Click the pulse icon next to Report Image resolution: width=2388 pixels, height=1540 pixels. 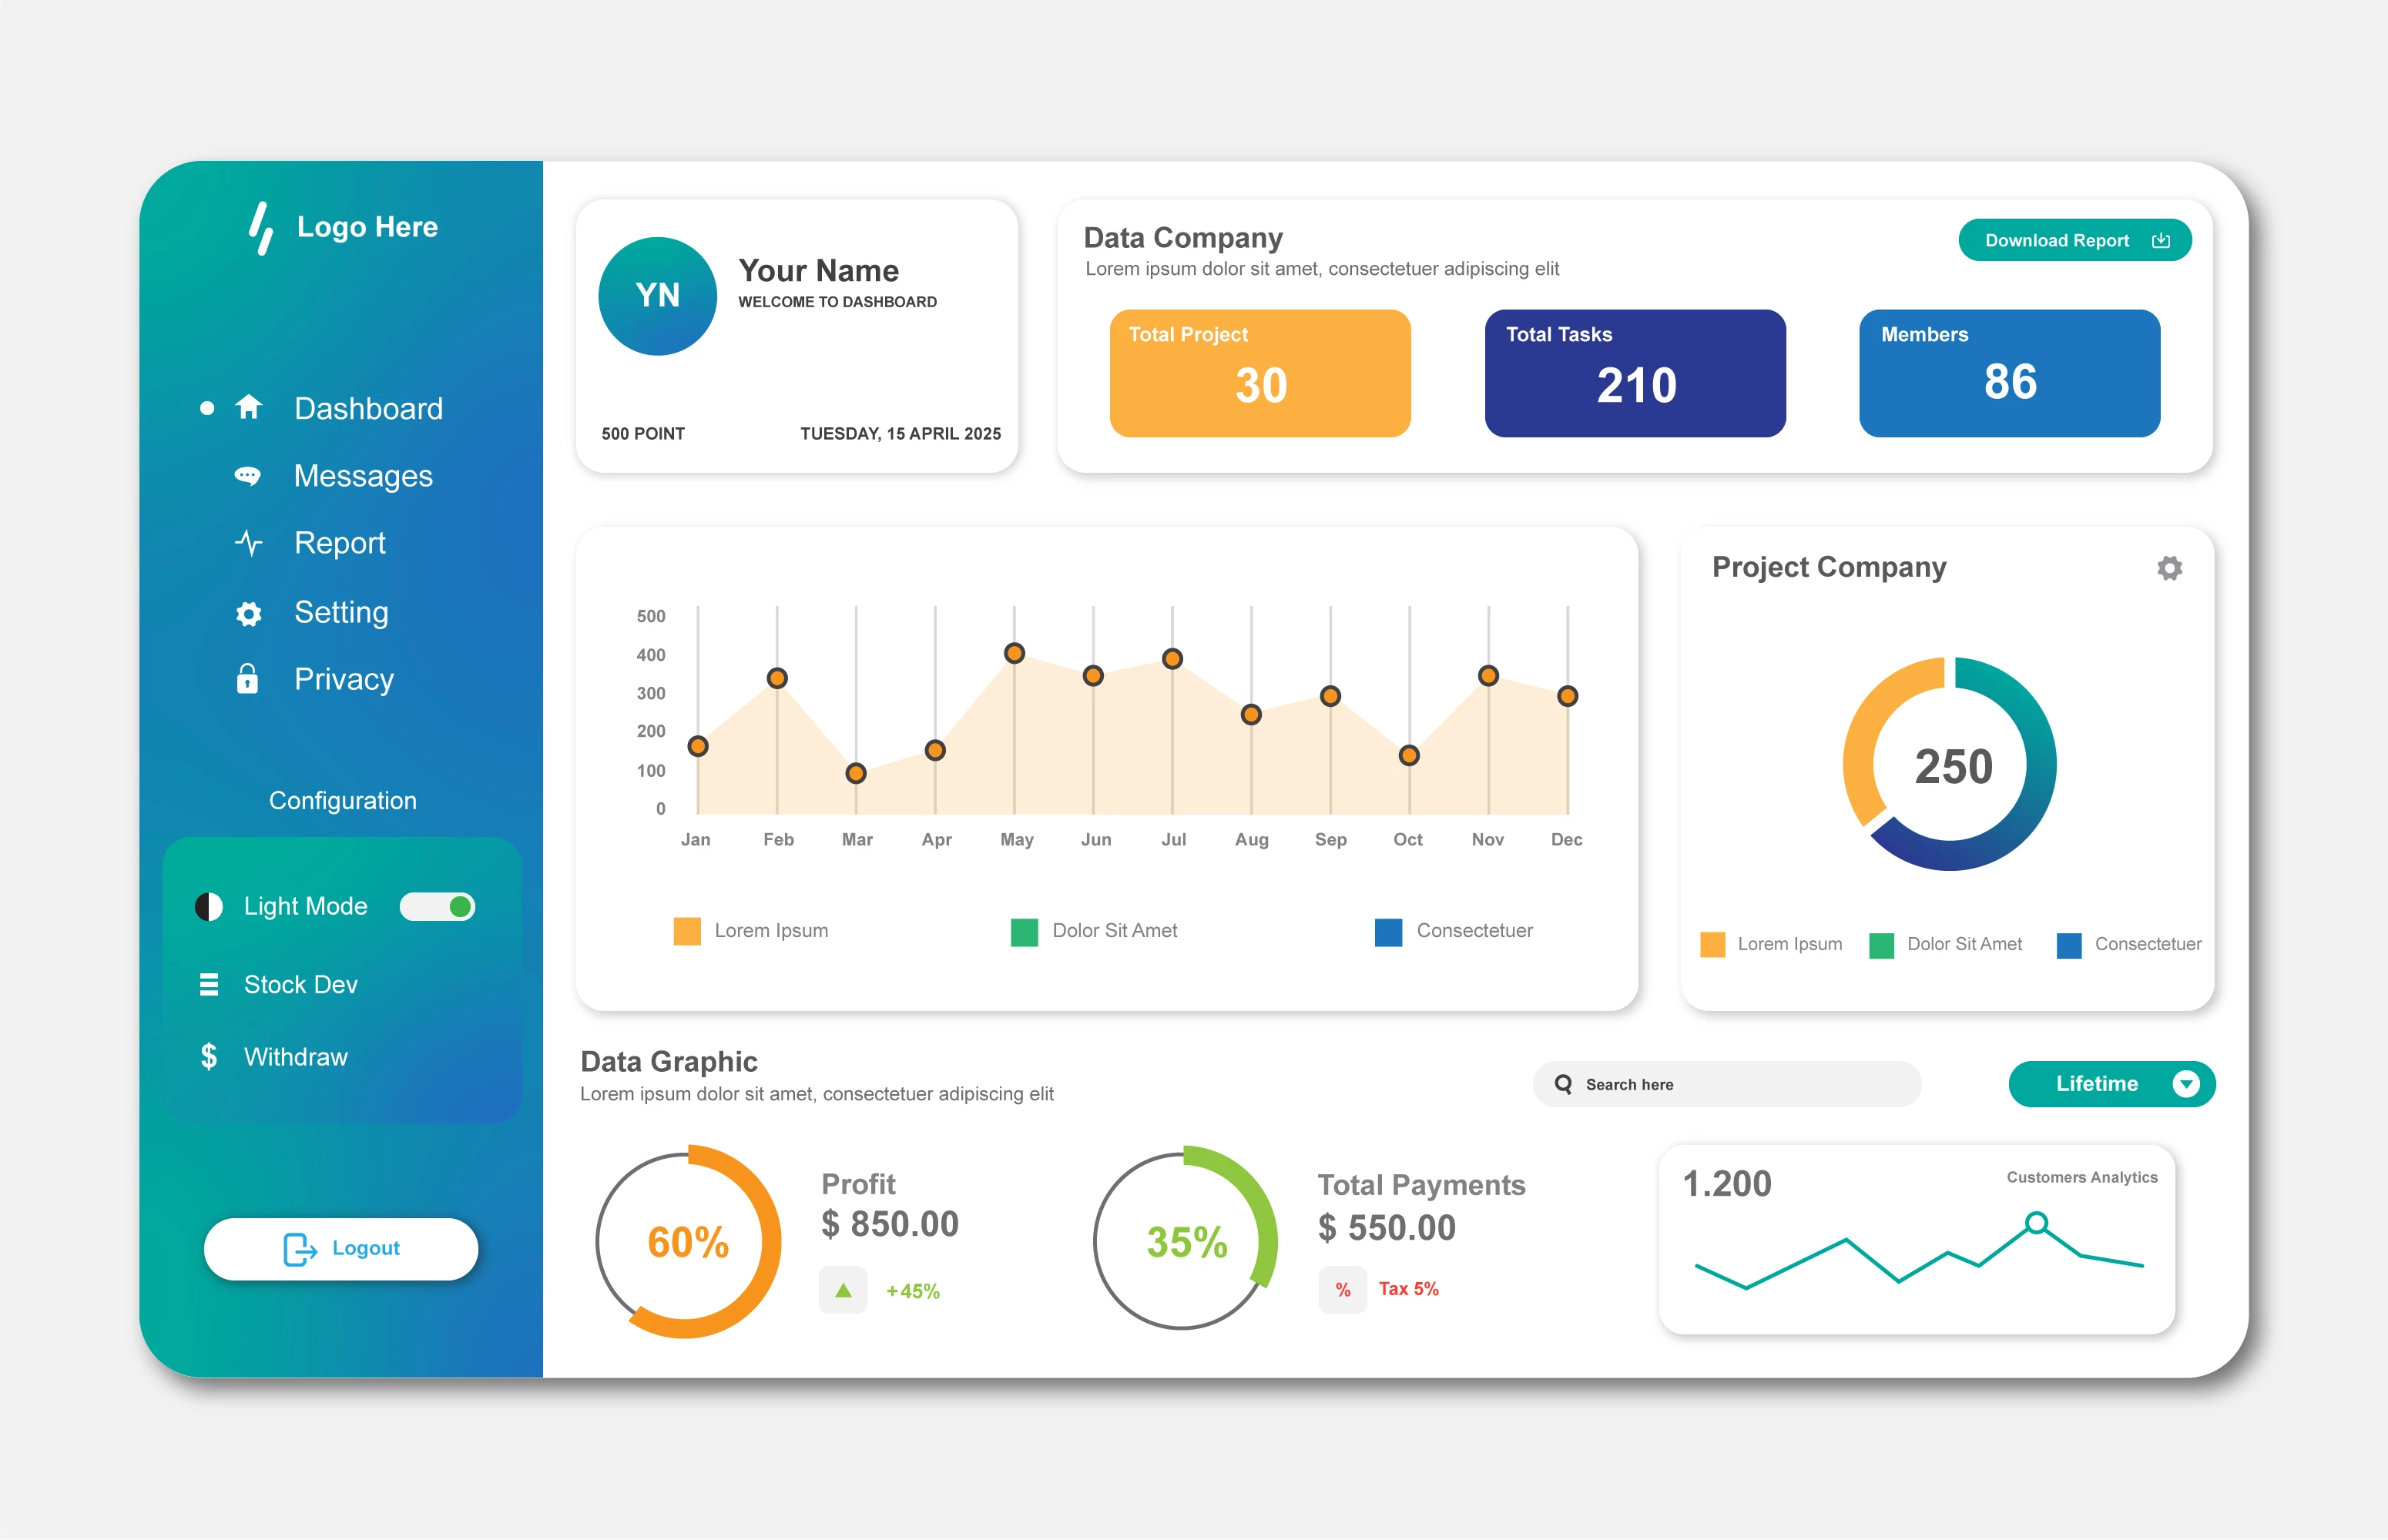pos(248,543)
